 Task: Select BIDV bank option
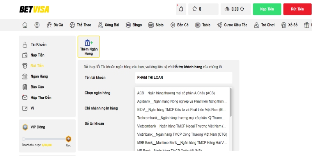click(x=182, y=110)
